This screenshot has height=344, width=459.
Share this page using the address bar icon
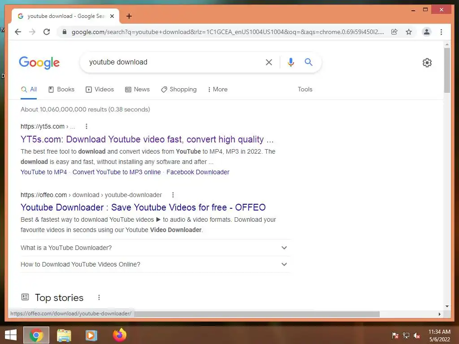tap(394, 32)
